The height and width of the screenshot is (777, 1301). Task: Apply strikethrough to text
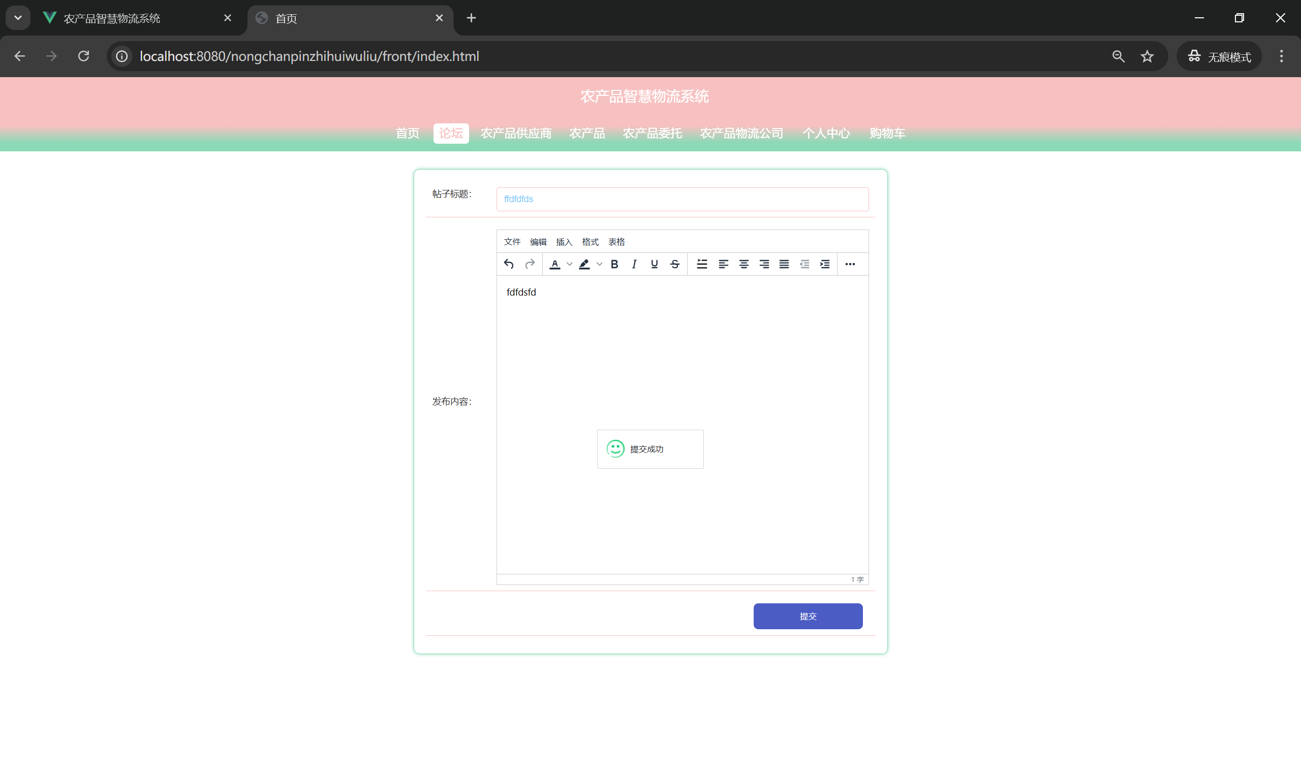click(x=675, y=264)
